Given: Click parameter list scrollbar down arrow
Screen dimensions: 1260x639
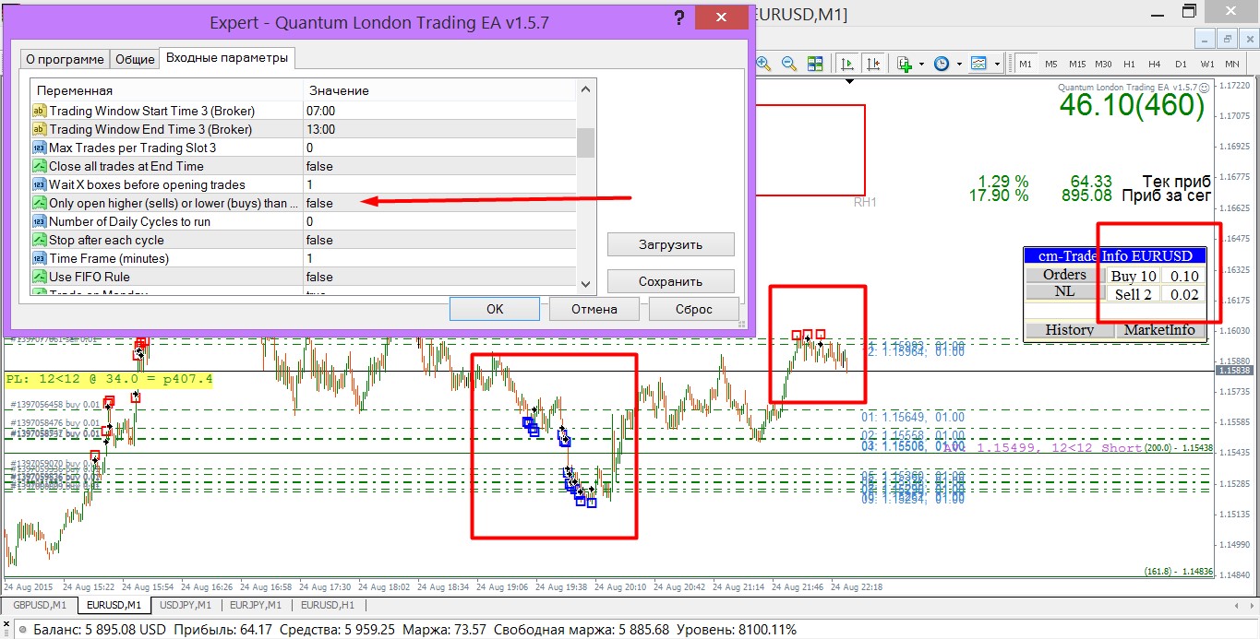Looking at the screenshot, I should click(x=585, y=285).
